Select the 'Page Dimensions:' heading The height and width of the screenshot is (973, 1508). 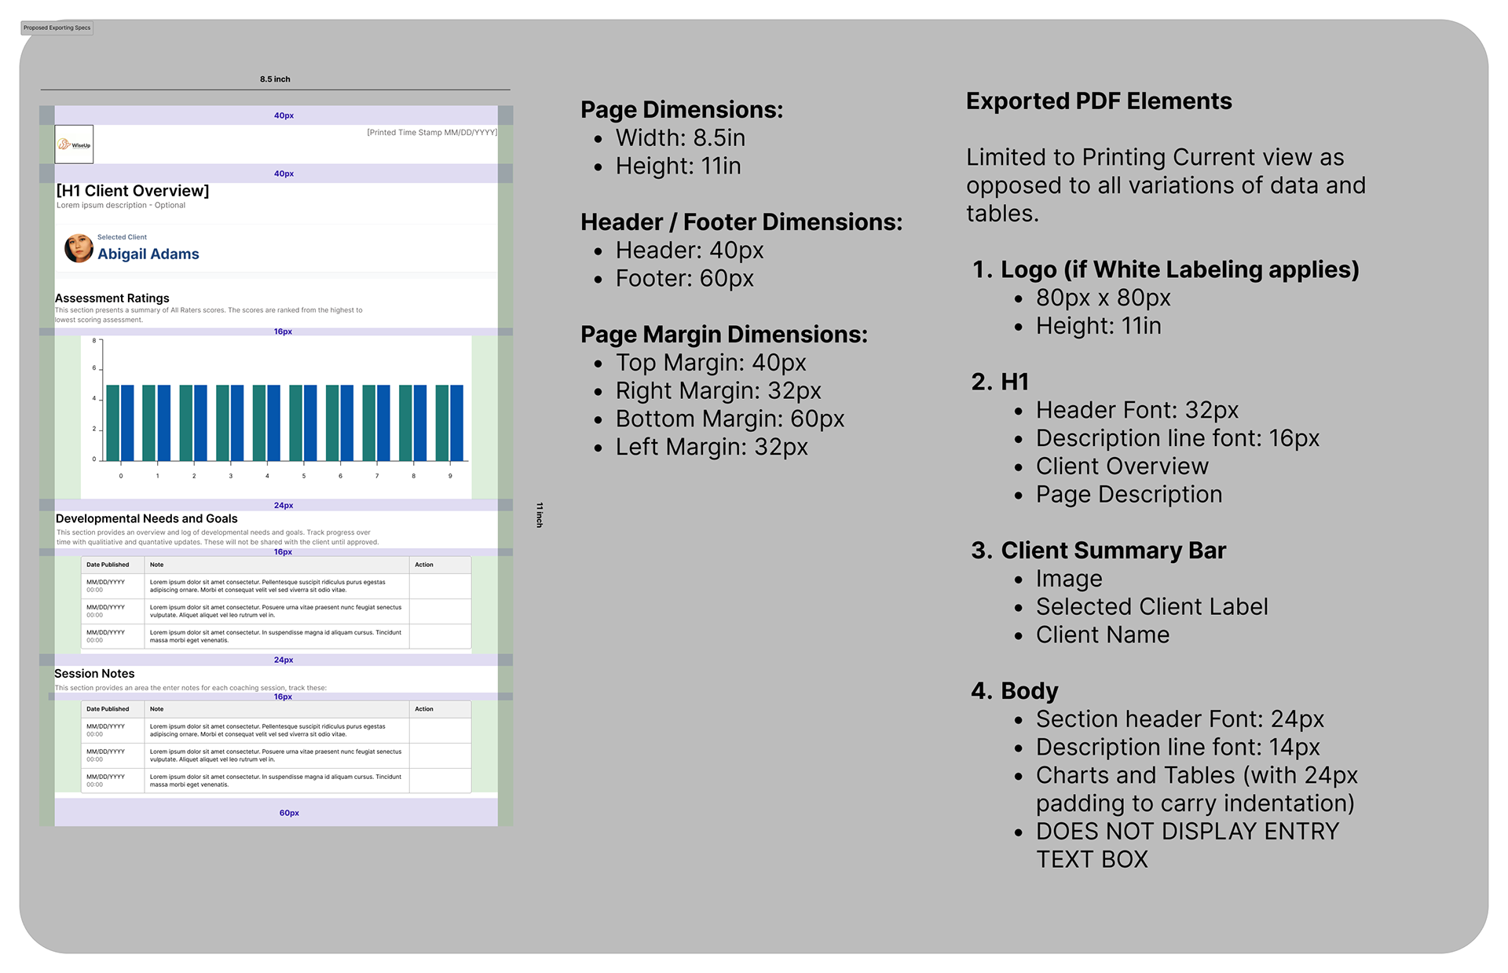click(x=682, y=110)
